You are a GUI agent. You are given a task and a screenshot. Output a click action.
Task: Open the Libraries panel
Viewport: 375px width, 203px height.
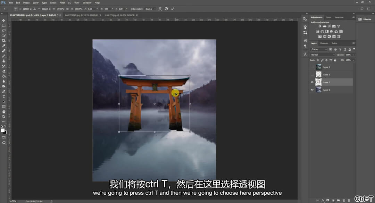(365, 19)
